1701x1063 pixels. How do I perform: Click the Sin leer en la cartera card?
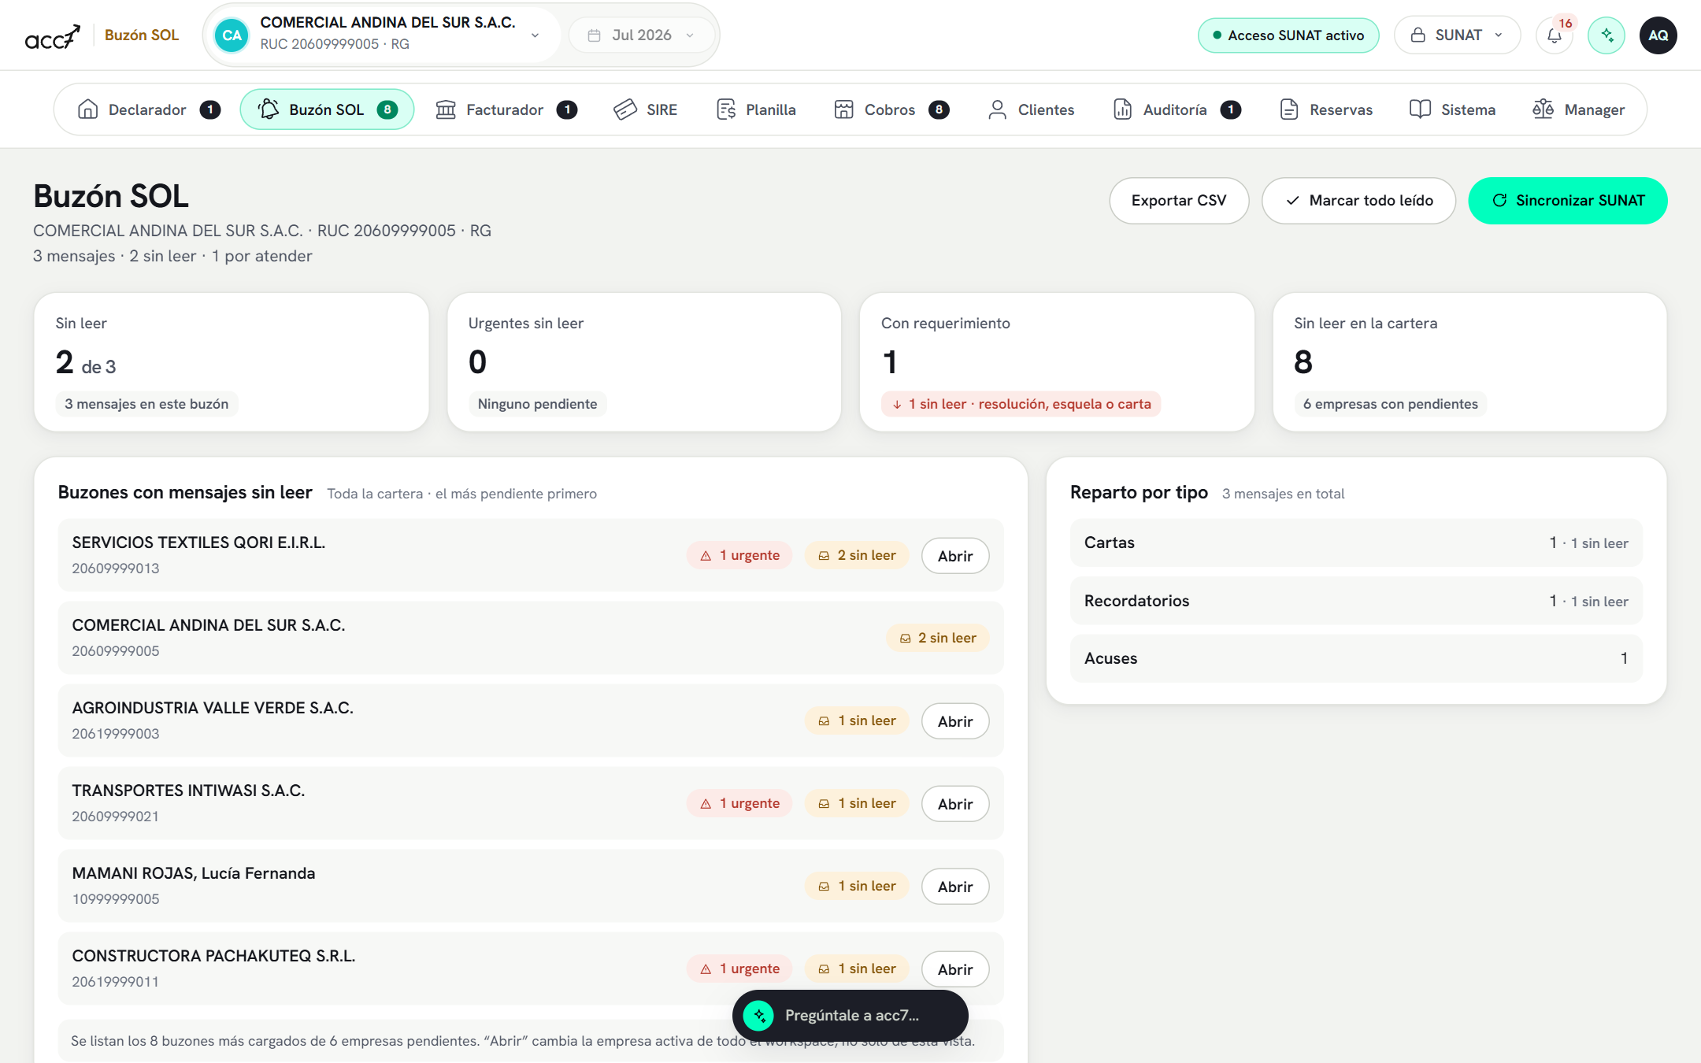[x=1469, y=362]
